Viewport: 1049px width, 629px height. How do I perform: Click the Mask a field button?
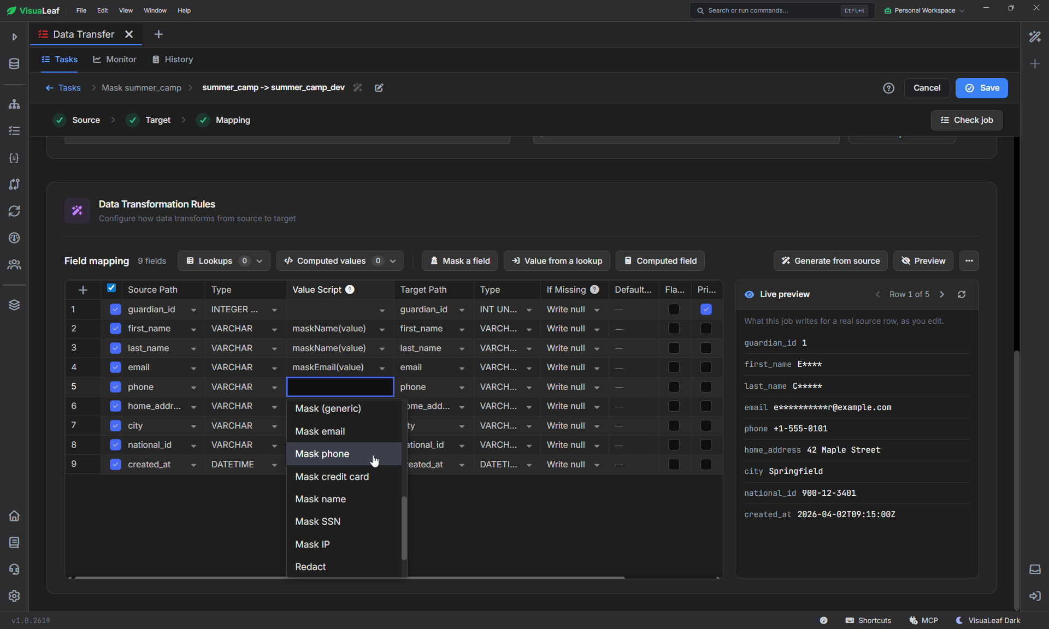[x=459, y=261]
